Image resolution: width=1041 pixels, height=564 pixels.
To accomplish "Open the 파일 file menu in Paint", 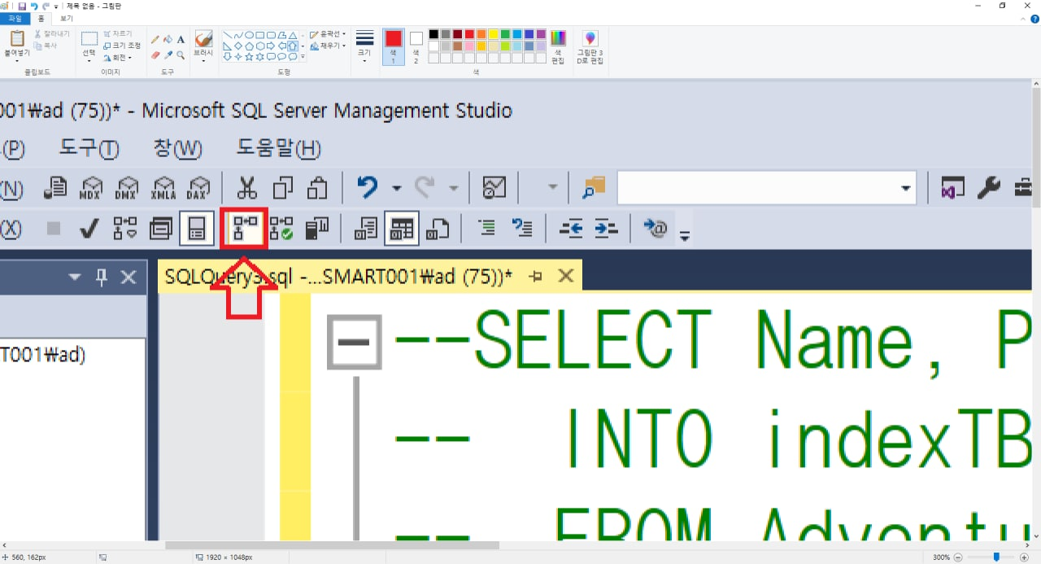I will [15, 18].
